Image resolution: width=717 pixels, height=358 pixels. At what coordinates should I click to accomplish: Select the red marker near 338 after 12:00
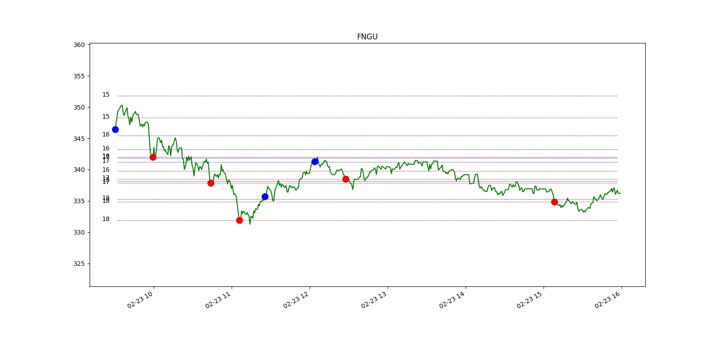(346, 179)
